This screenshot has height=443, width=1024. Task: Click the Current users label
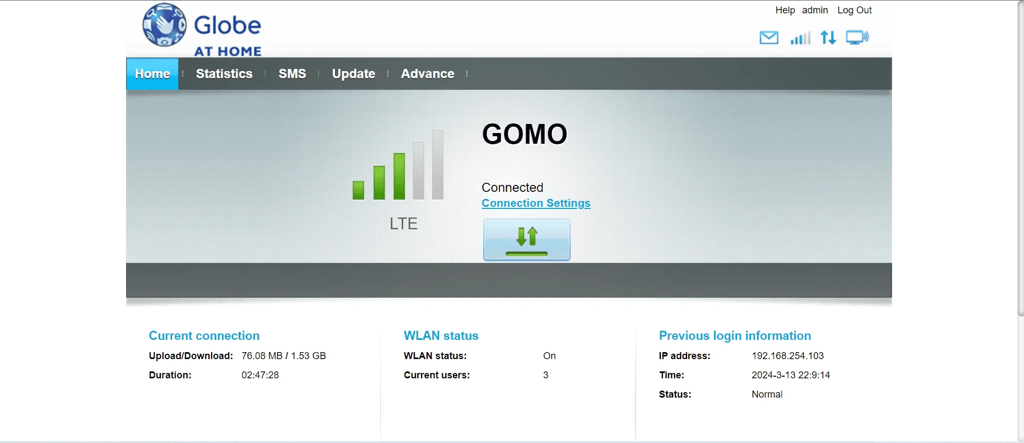[437, 375]
